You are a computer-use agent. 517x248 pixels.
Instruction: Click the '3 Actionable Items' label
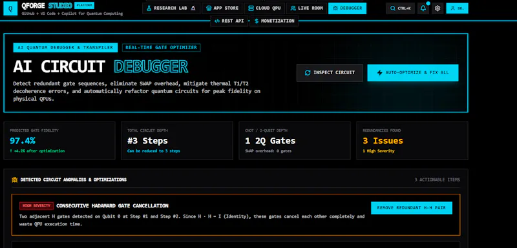[438, 180]
